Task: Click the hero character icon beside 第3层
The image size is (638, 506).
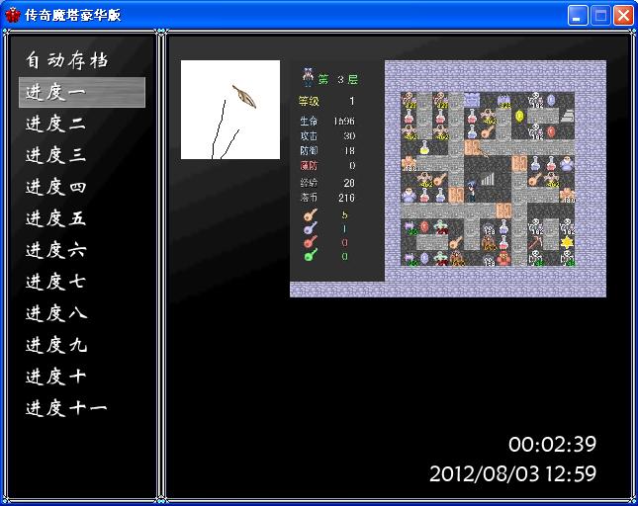Action: [x=308, y=77]
